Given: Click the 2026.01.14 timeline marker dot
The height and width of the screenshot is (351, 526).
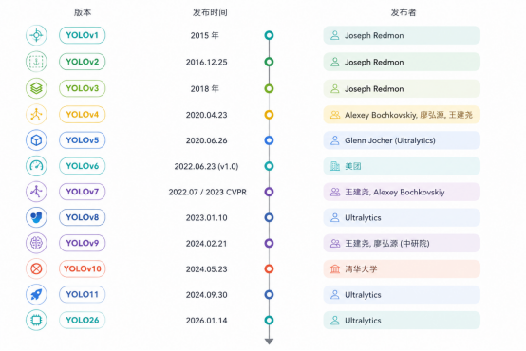Looking at the screenshot, I should point(269,320).
